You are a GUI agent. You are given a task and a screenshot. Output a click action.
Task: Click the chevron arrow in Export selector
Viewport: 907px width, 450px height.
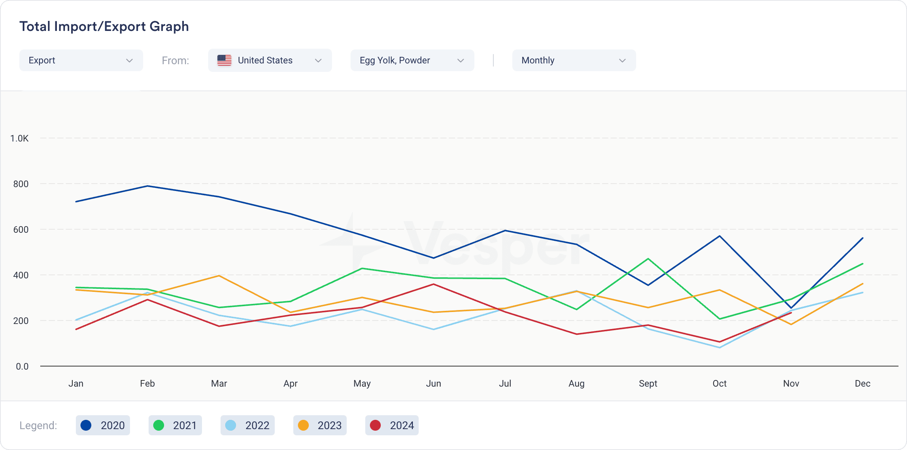click(129, 61)
